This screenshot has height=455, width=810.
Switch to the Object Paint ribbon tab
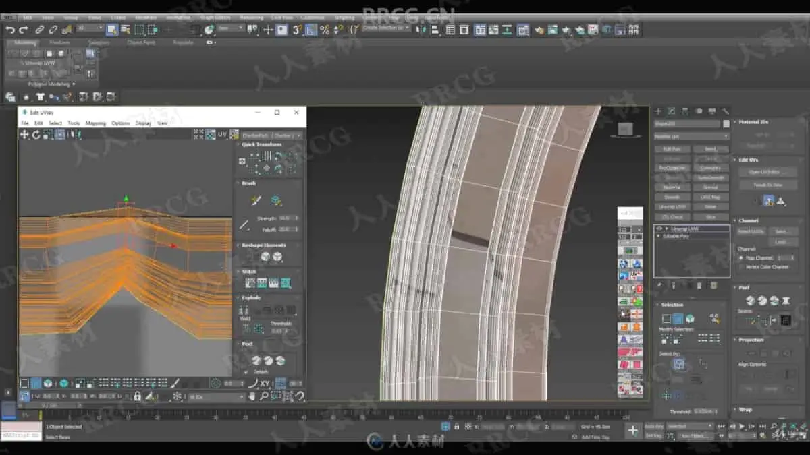pos(141,42)
